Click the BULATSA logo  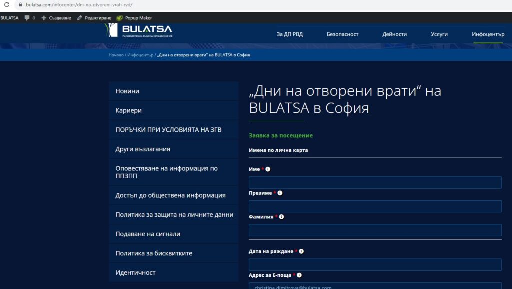[139, 30]
